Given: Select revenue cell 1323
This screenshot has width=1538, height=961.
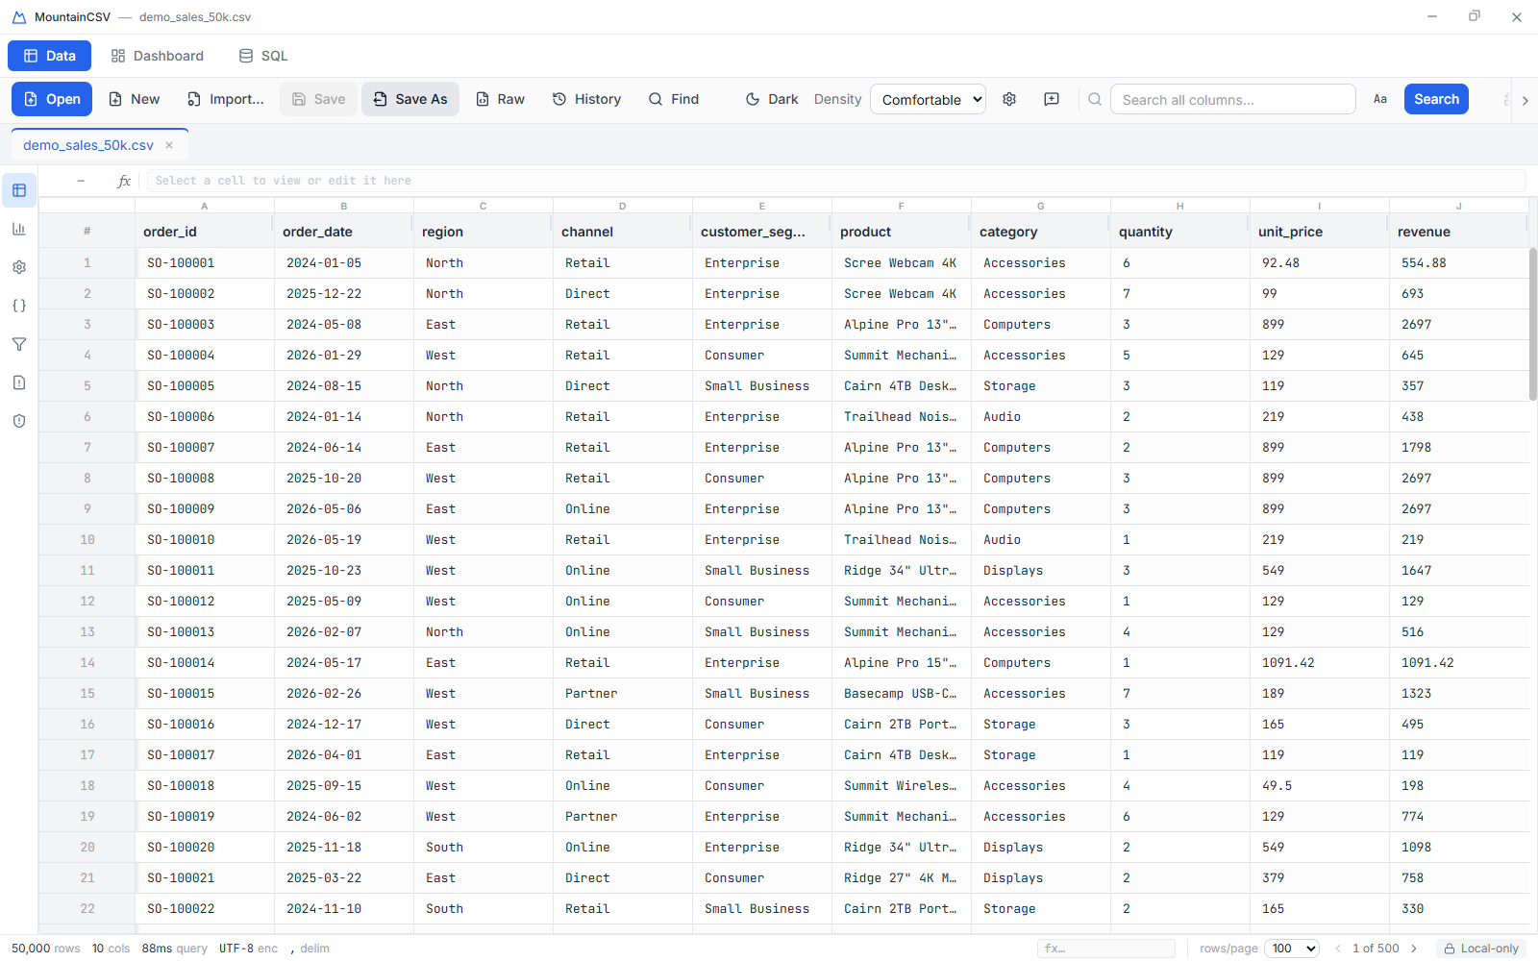Looking at the screenshot, I should coord(1459,693).
